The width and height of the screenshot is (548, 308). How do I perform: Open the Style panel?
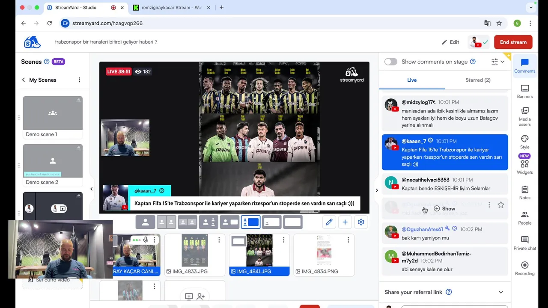tap(525, 142)
